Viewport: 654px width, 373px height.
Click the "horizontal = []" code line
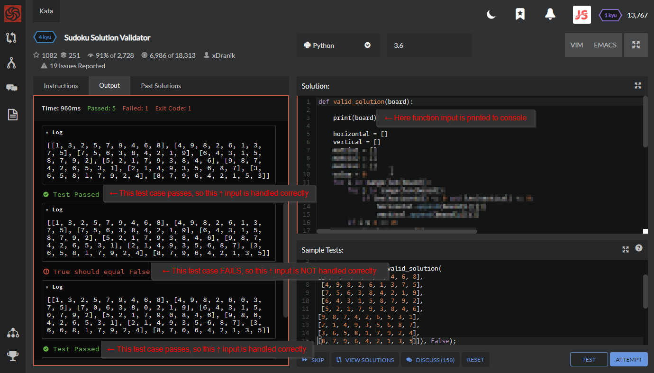360,134
